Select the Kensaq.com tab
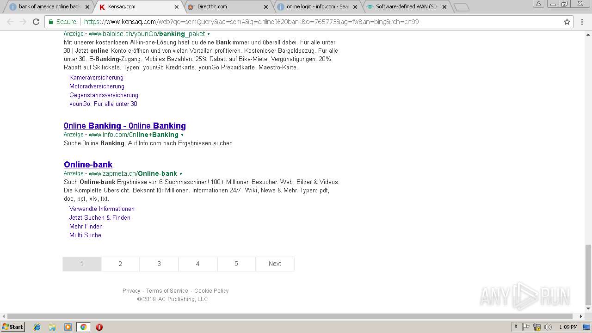This screenshot has width=592, height=333. [137, 7]
